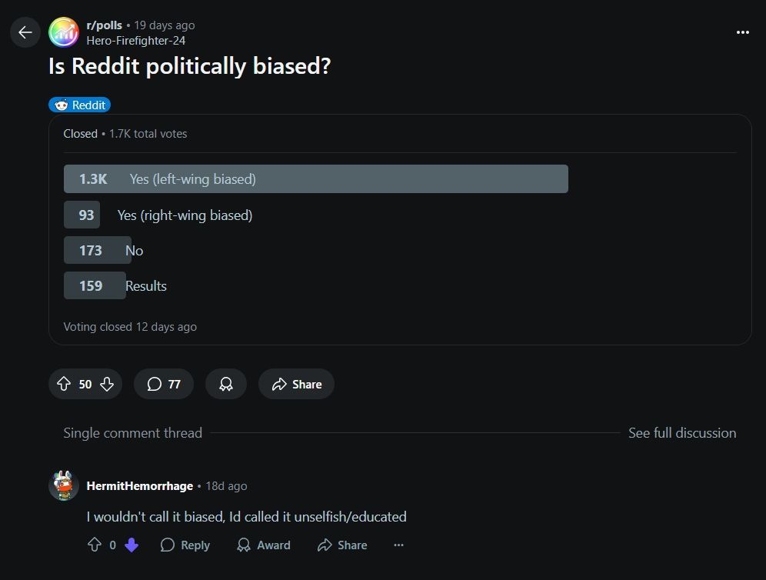Share the post

(x=297, y=384)
